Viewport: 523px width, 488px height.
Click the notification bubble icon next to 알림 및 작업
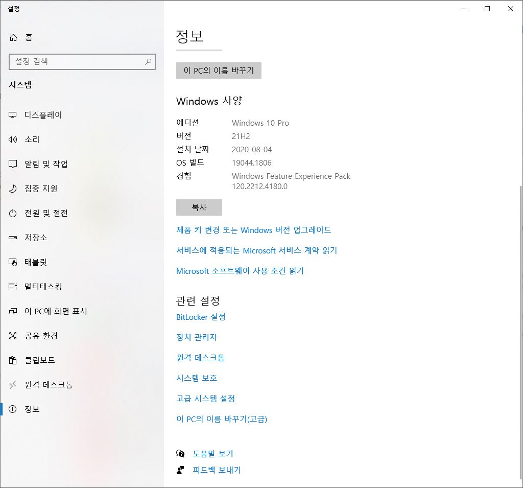point(13,164)
